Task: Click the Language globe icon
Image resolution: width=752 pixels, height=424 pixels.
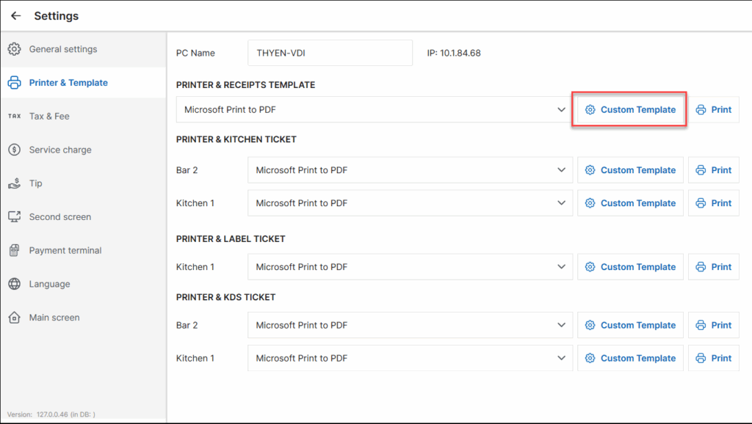Action: click(x=15, y=284)
